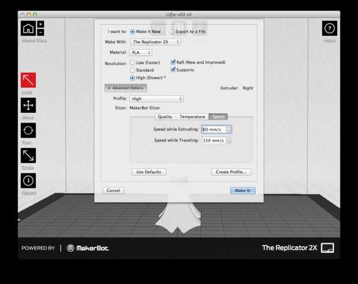Open the Material PLA dropdown
This screenshot has width=358, height=284.
click(x=141, y=52)
